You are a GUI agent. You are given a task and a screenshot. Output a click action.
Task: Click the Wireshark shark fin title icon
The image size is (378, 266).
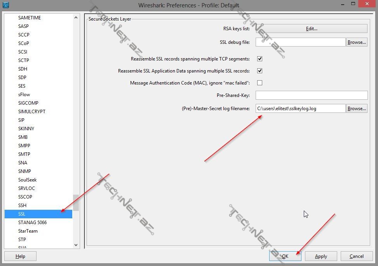point(5,5)
